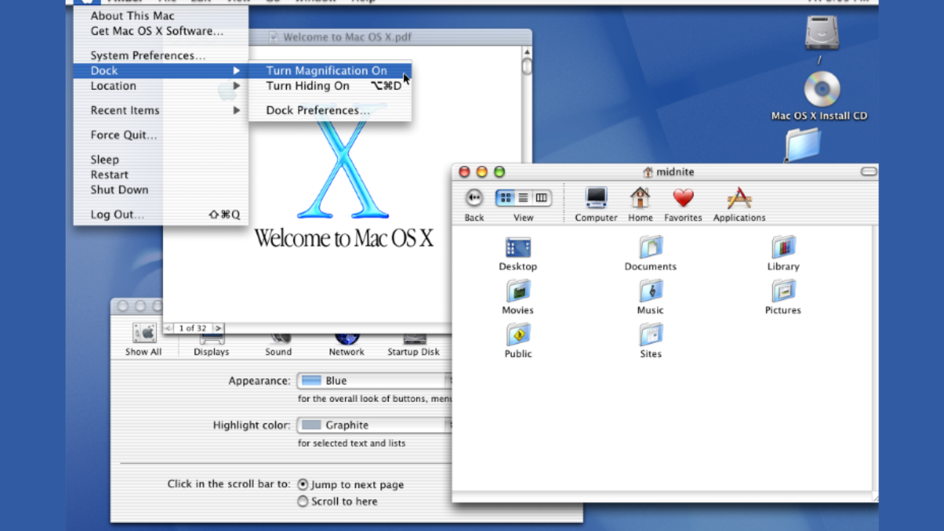Select Dock Preferences from submenu
This screenshot has height=531, width=944.
(x=318, y=111)
